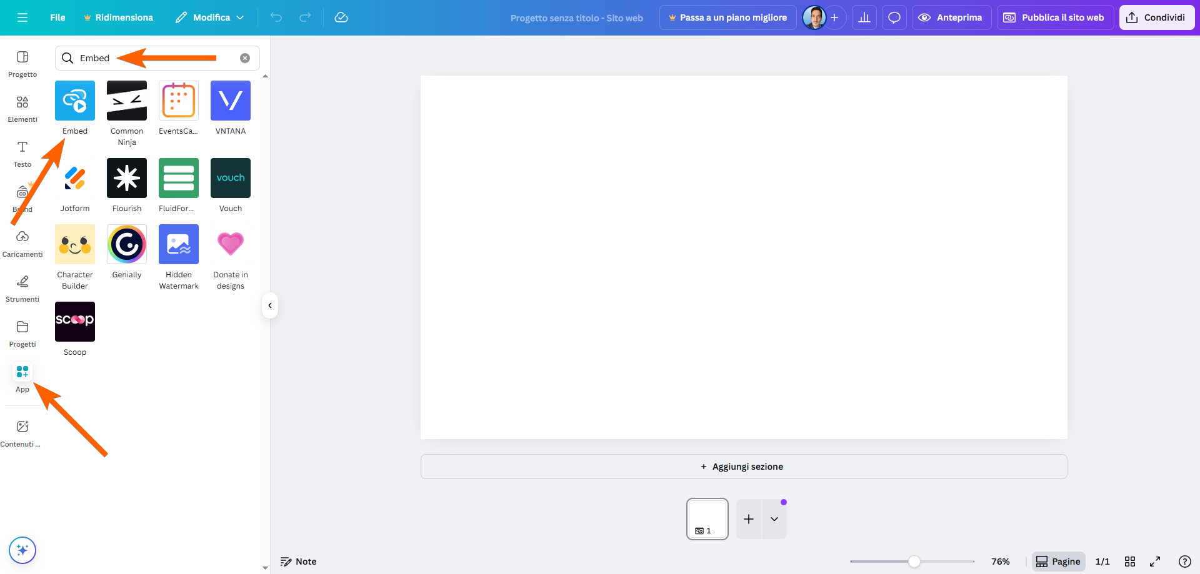The image size is (1200, 574).
Task: Open the Contenuti side tab
Action: (22, 434)
